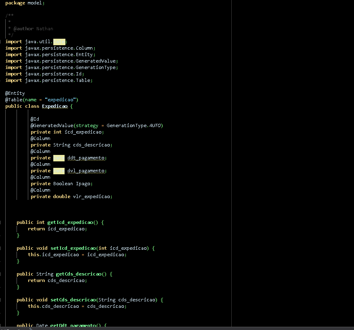Collapse the setIcd_expedicao method fold marker
This screenshot has width=354, height=330.
coord(1,248)
